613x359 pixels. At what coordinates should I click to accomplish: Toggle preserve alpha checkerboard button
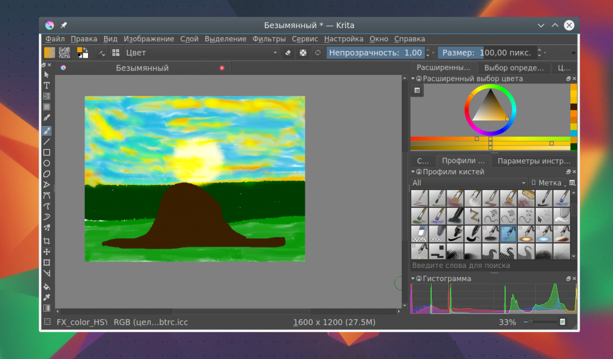point(303,53)
